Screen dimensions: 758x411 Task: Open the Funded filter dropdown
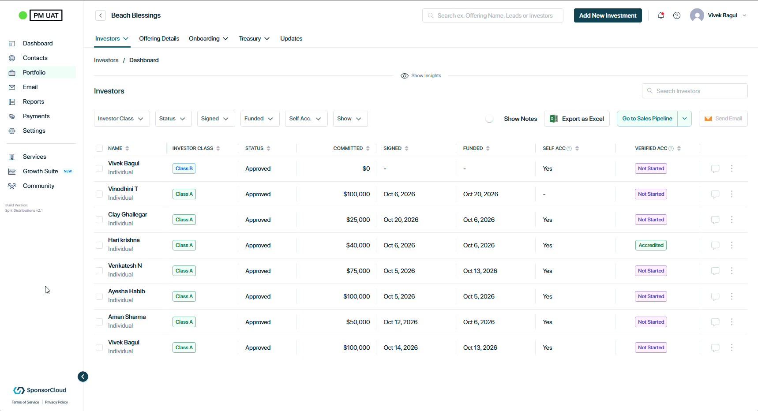pos(260,119)
